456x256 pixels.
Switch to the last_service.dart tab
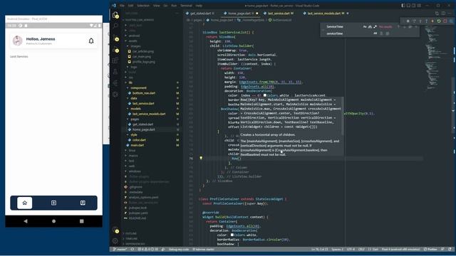[279, 14]
